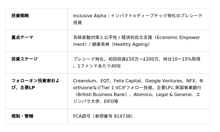Image resolution: width=220 pixels, height=132 pixels.
Task: Select the NFX investor name
Action: (191, 81)
